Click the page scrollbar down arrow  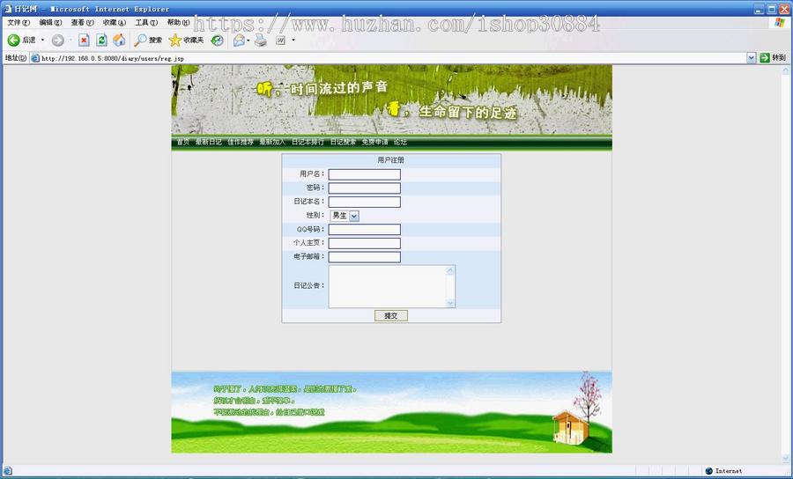[785, 459]
